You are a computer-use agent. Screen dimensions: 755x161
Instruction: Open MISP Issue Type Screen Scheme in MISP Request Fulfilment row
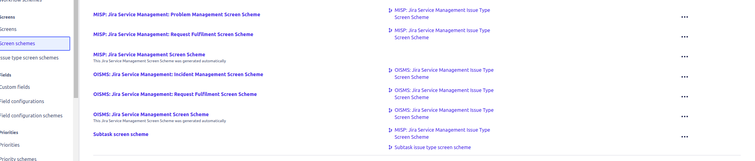point(442,34)
